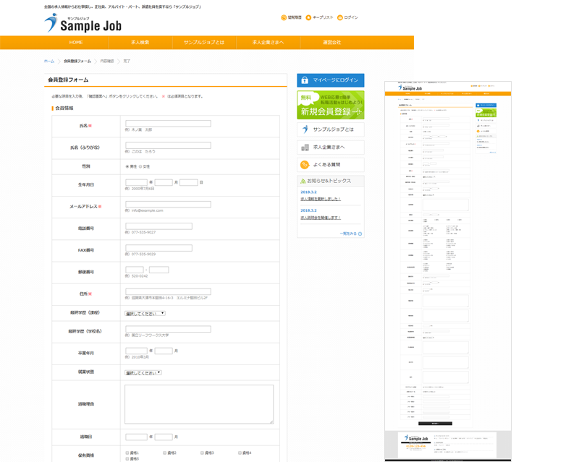This screenshot has height=462, width=579.
Task: Click the blue figure icon beside サンプルジョブとは
Action: 305,129
